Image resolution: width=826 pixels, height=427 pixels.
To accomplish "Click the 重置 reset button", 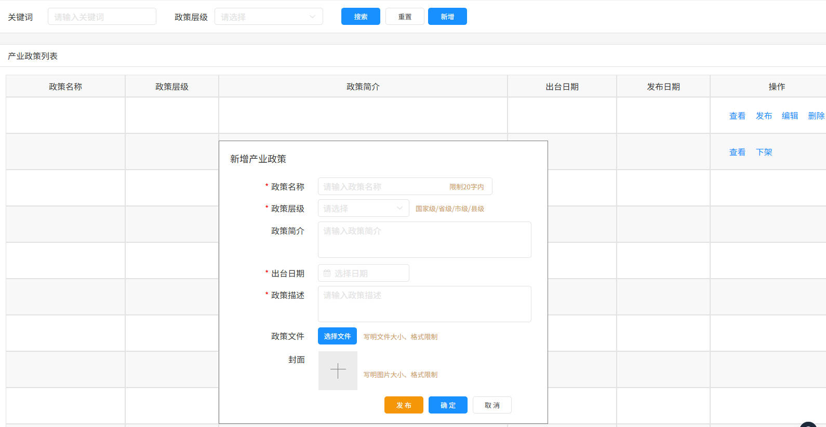I will click(x=405, y=17).
